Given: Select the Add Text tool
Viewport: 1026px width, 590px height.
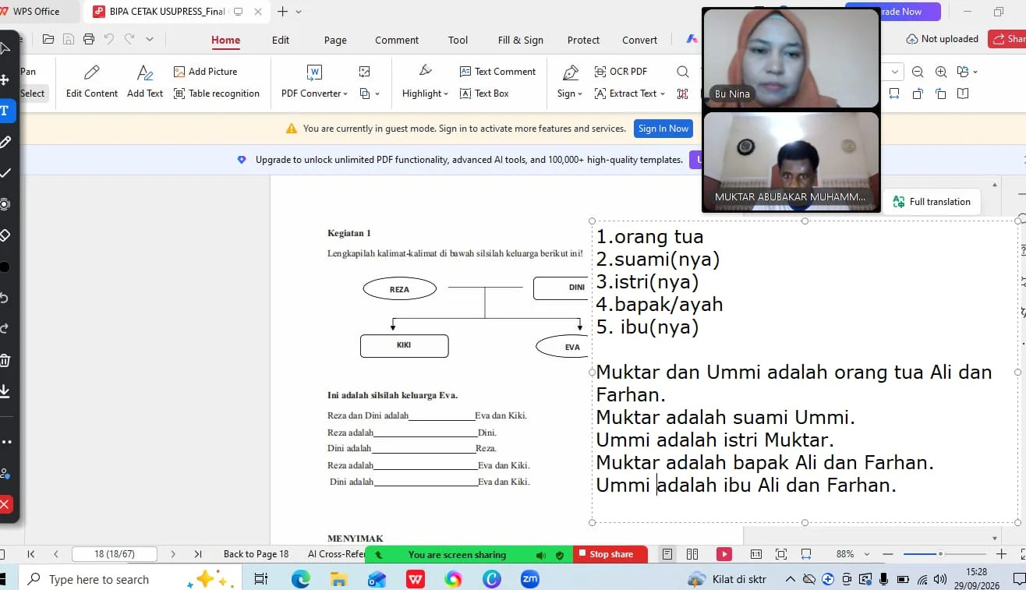Looking at the screenshot, I should point(145,82).
